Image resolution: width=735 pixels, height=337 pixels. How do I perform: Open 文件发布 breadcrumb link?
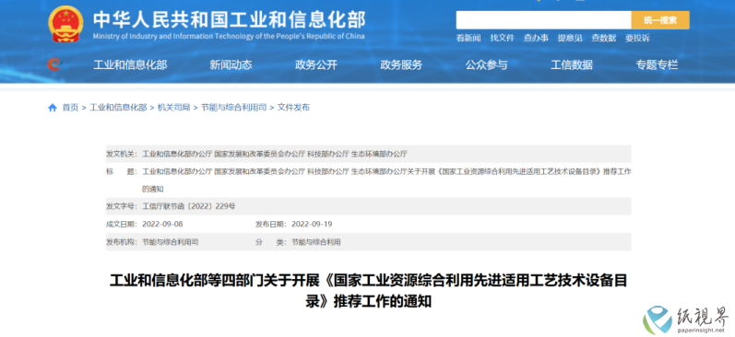[x=293, y=108]
